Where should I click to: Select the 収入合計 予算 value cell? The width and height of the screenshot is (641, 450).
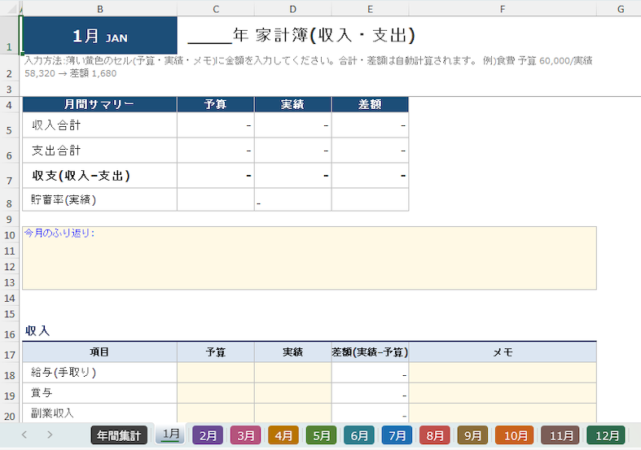click(x=216, y=125)
